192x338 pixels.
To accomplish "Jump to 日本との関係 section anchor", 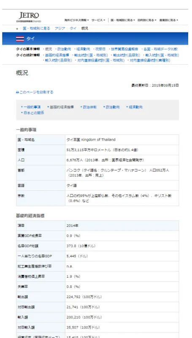I will click(x=34, y=113).
